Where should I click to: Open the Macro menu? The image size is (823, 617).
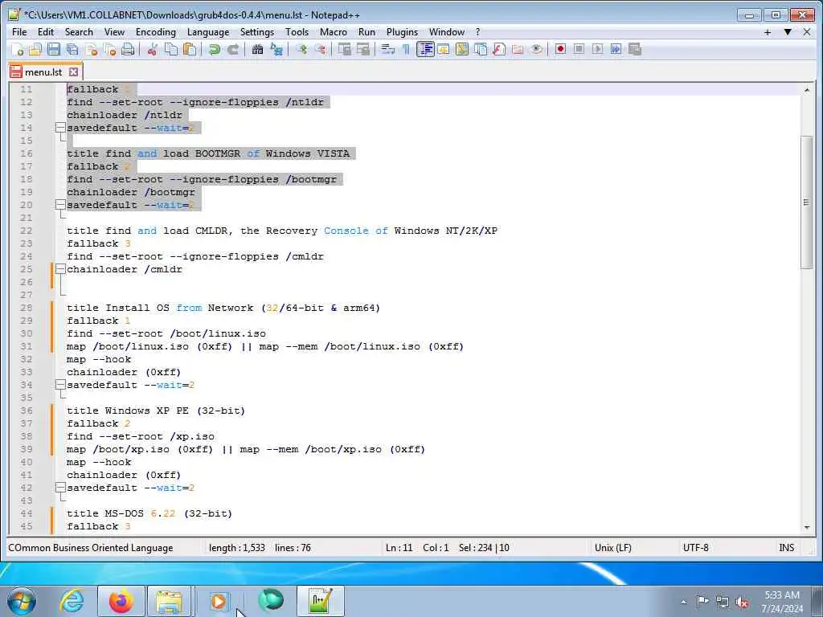pos(334,32)
